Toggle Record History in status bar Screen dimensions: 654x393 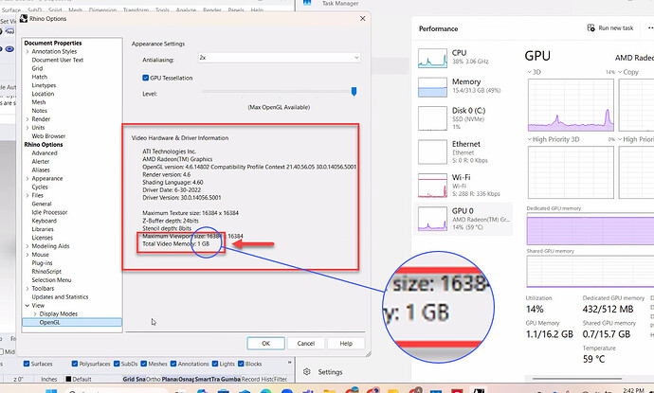[x=258, y=379]
